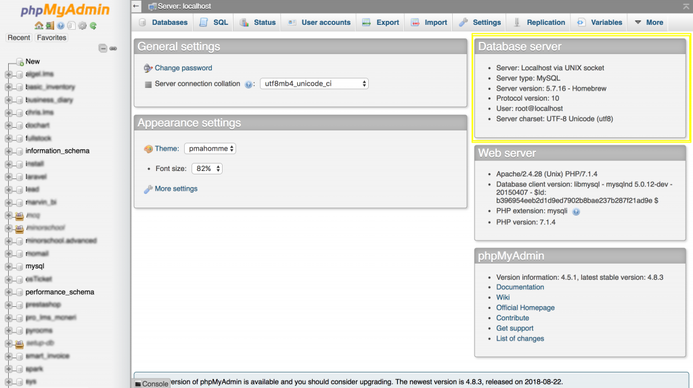The height and width of the screenshot is (388, 693).
Task: Expand the prestashop database node
Action: [x=8, y=305]
